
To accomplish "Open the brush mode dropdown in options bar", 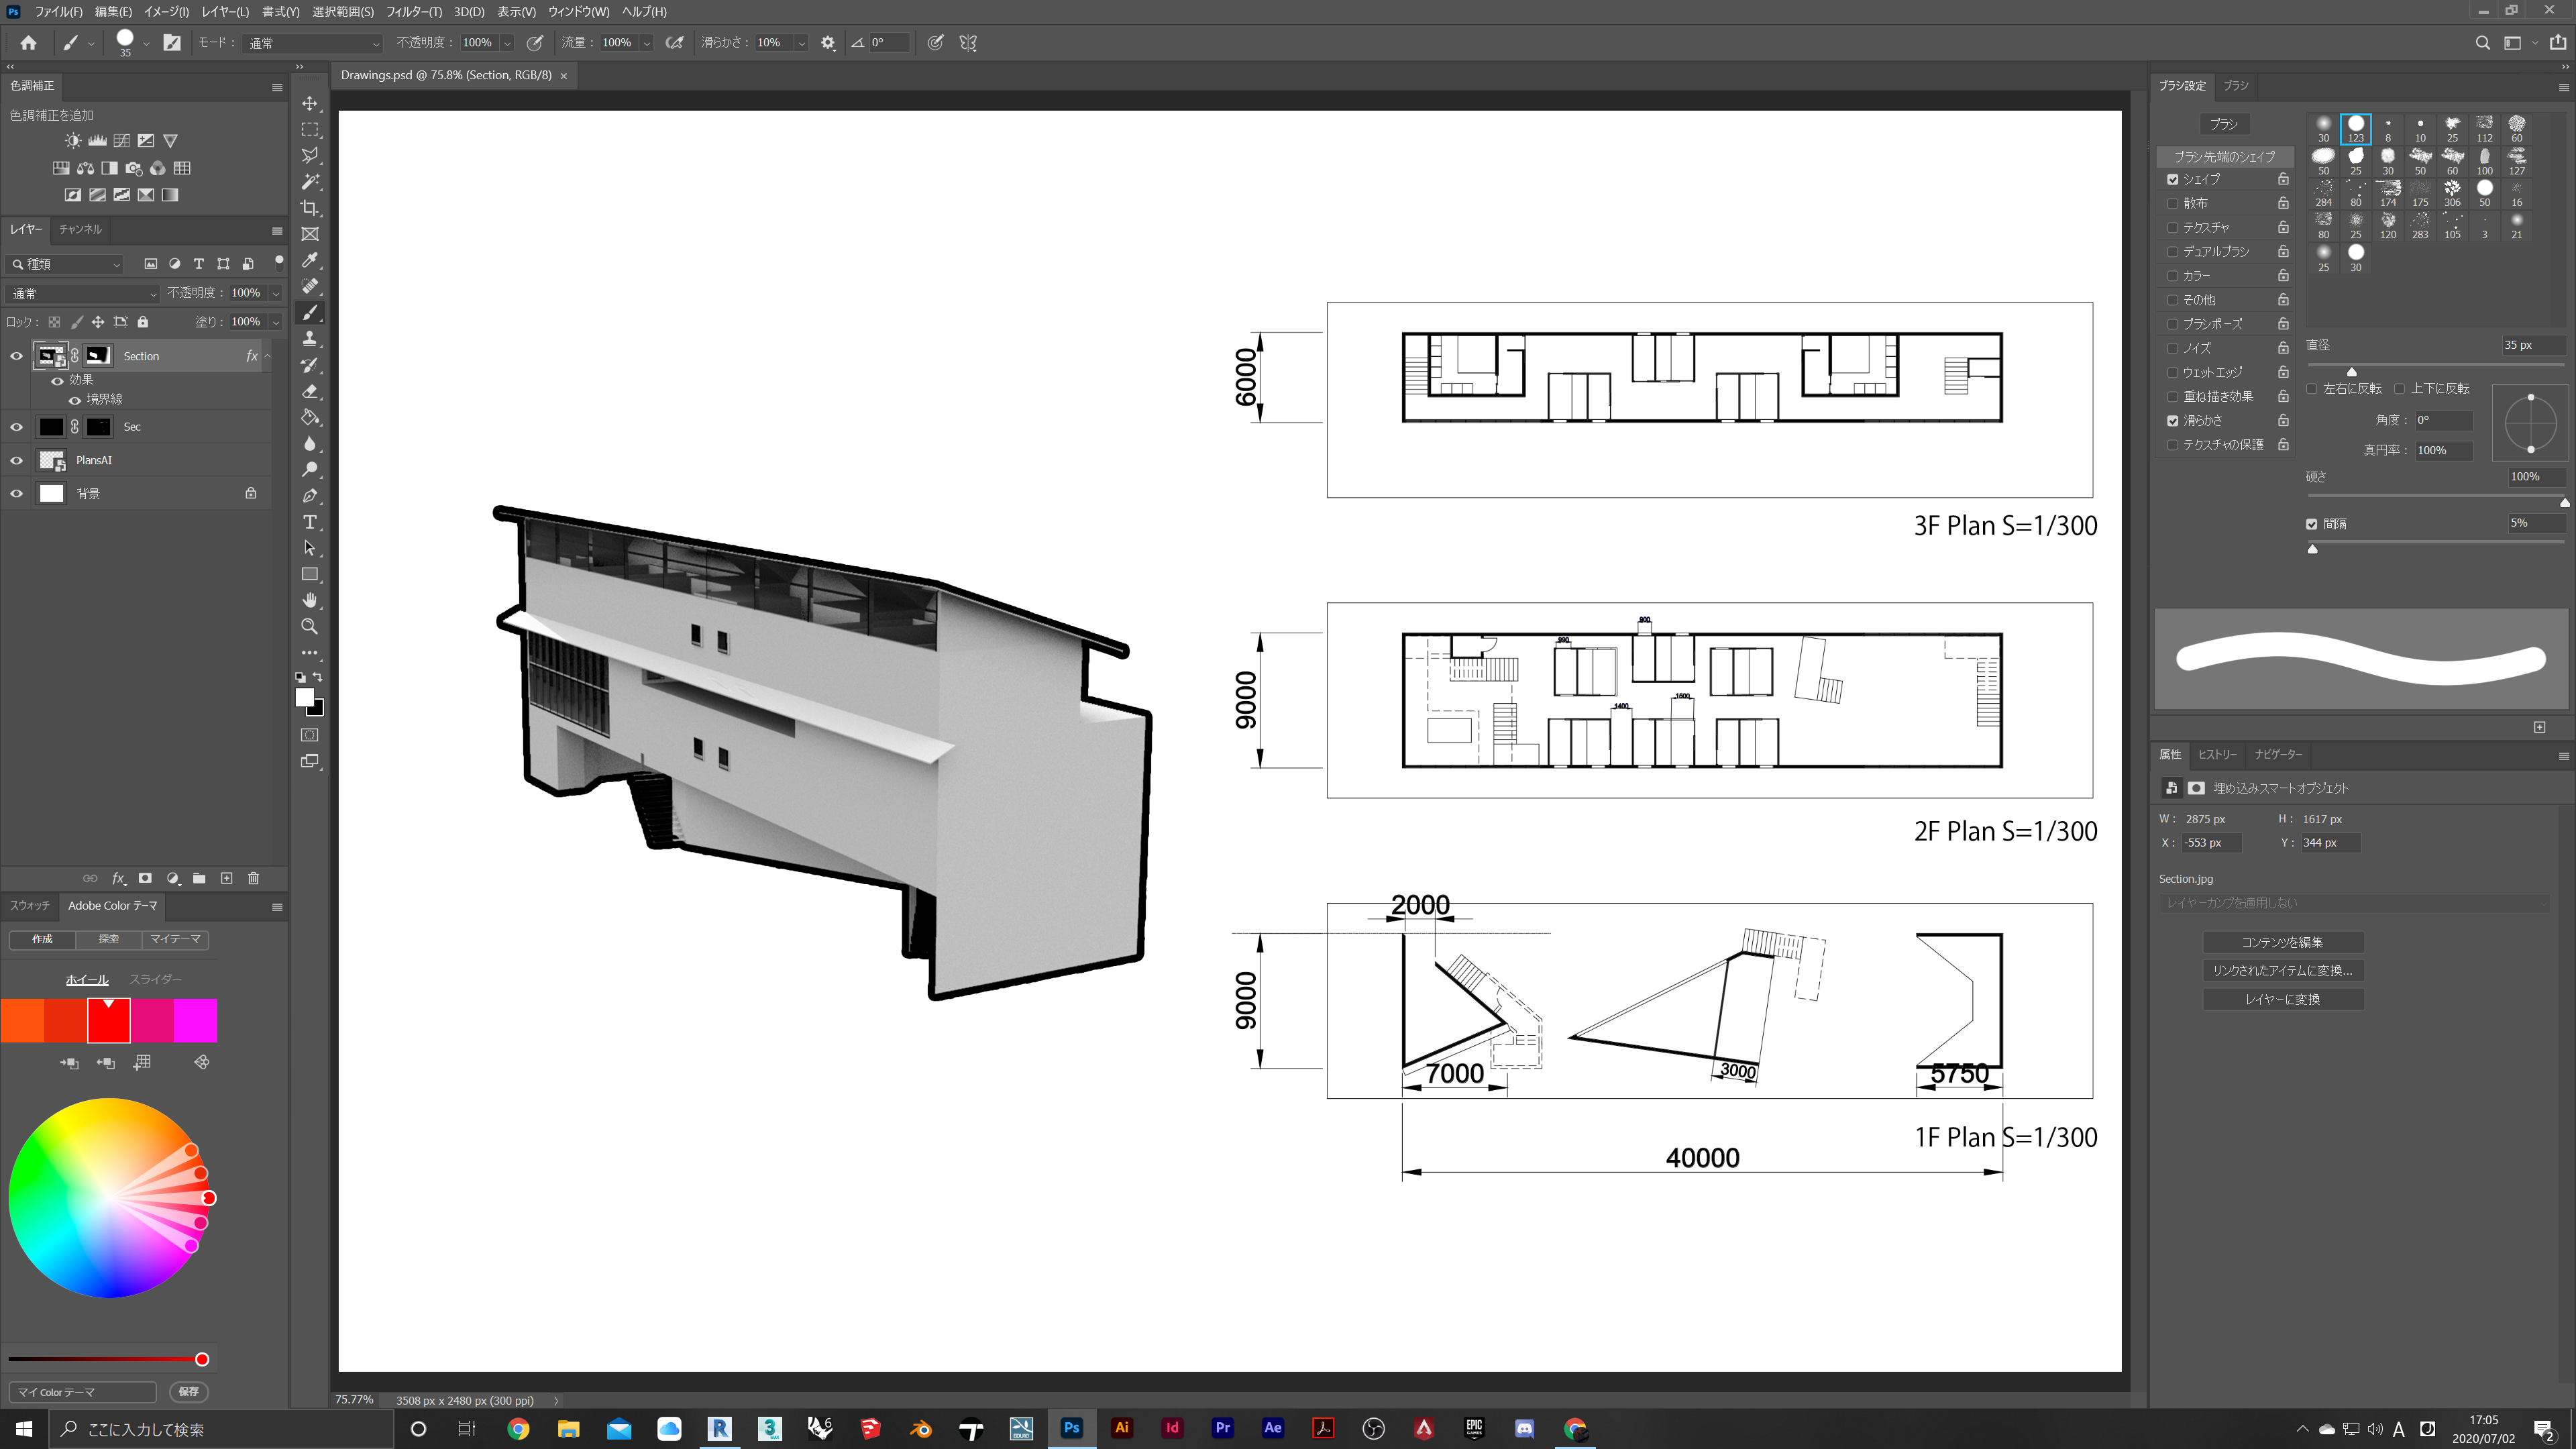I will (x=311, y=43).
